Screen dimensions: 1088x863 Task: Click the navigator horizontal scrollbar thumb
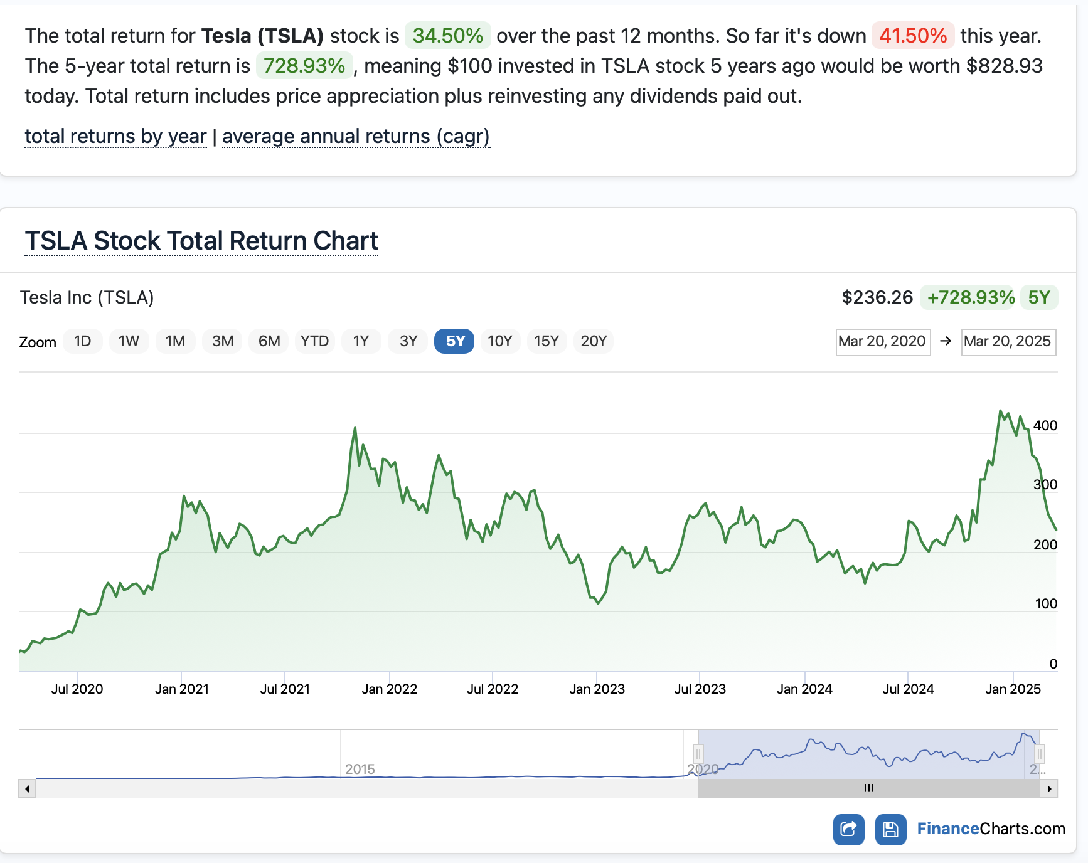[868, 788]
